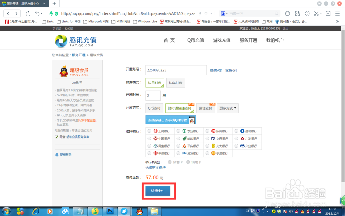This screenshot has height=216, width=345.
Task: Open the 选择更多银行 link
Action: [155, 168]
